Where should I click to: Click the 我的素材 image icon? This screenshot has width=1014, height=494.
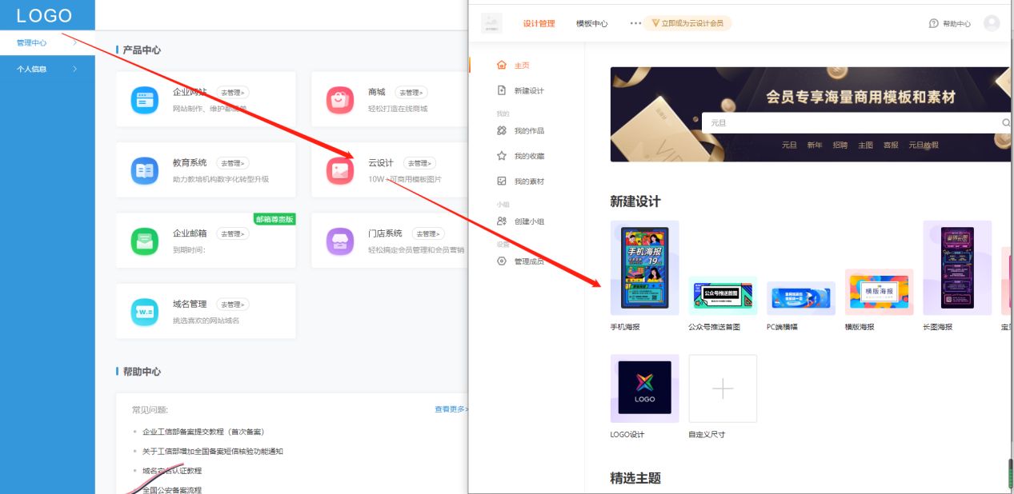(x=502, y=181)
